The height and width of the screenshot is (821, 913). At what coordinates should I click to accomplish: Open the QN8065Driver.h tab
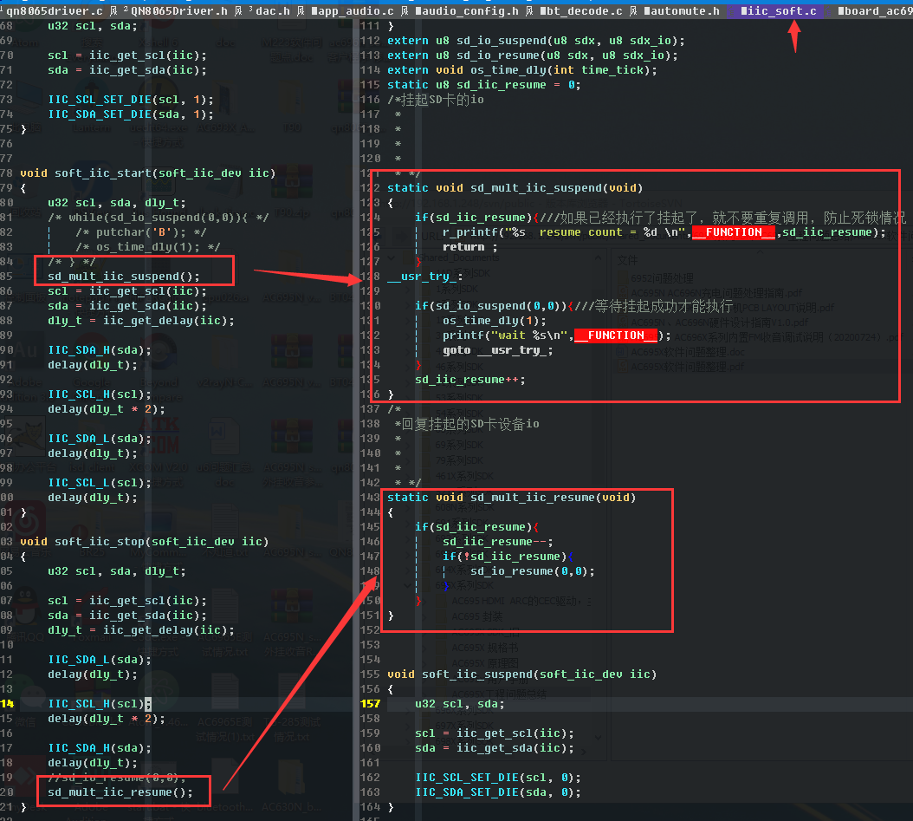178,11
